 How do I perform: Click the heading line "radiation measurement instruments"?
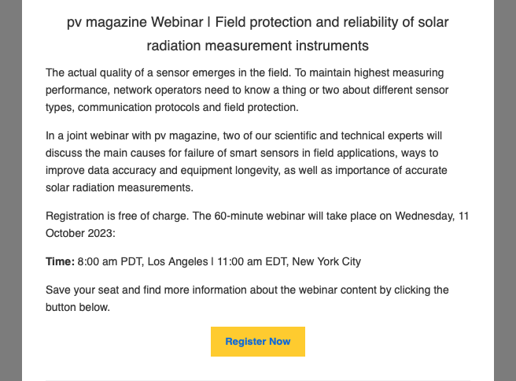pyautogui.click(x=257, y=46)
